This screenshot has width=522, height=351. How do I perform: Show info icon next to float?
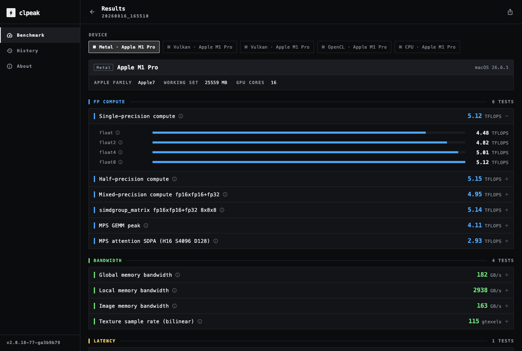(118, 133)
